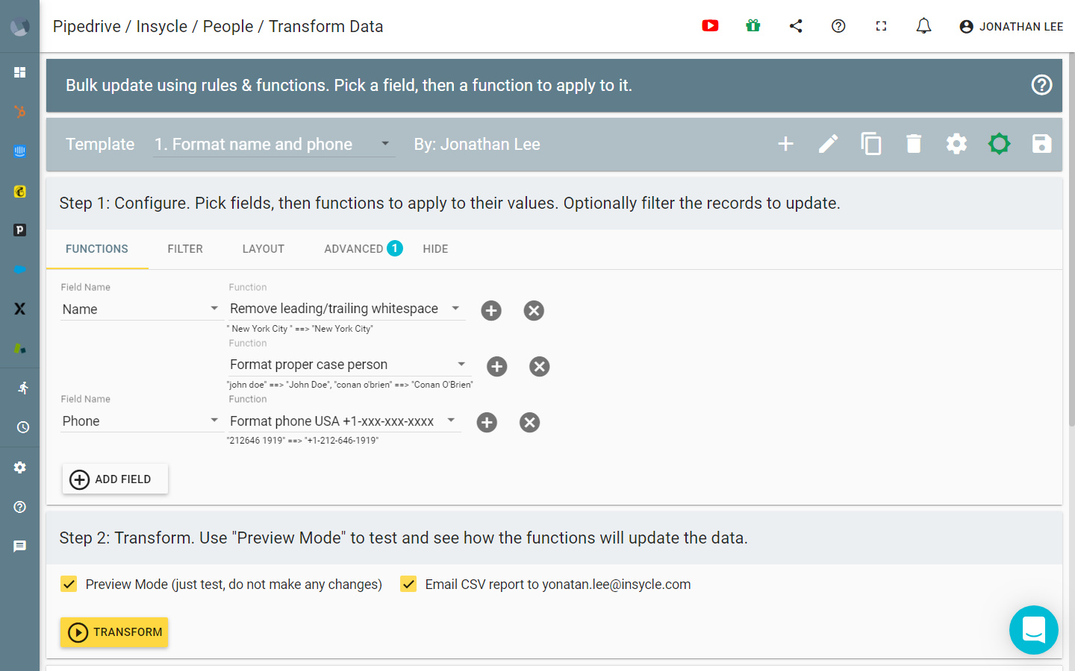The image size is (1075, 671).
Task: Open Salesforce integration in sidebar
Action: [x=20, y=269]
